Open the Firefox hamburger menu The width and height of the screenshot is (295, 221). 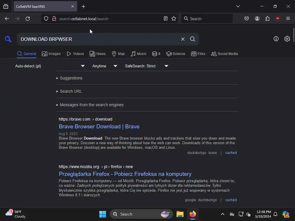288,18
